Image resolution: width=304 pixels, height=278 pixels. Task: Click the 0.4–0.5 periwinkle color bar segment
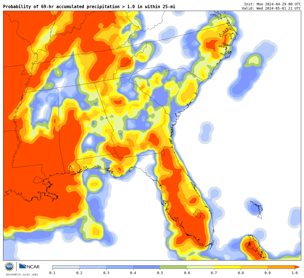[147, 267]
